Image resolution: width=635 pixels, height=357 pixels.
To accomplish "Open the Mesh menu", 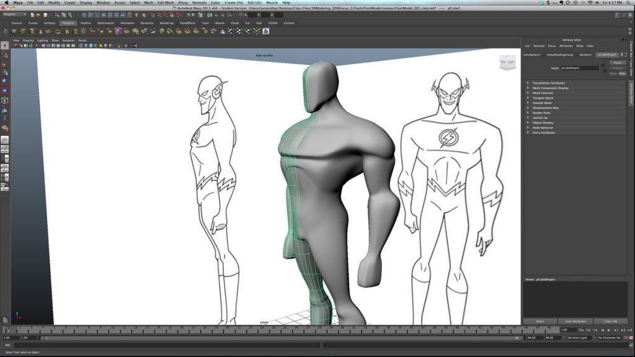I will point(149,2).
